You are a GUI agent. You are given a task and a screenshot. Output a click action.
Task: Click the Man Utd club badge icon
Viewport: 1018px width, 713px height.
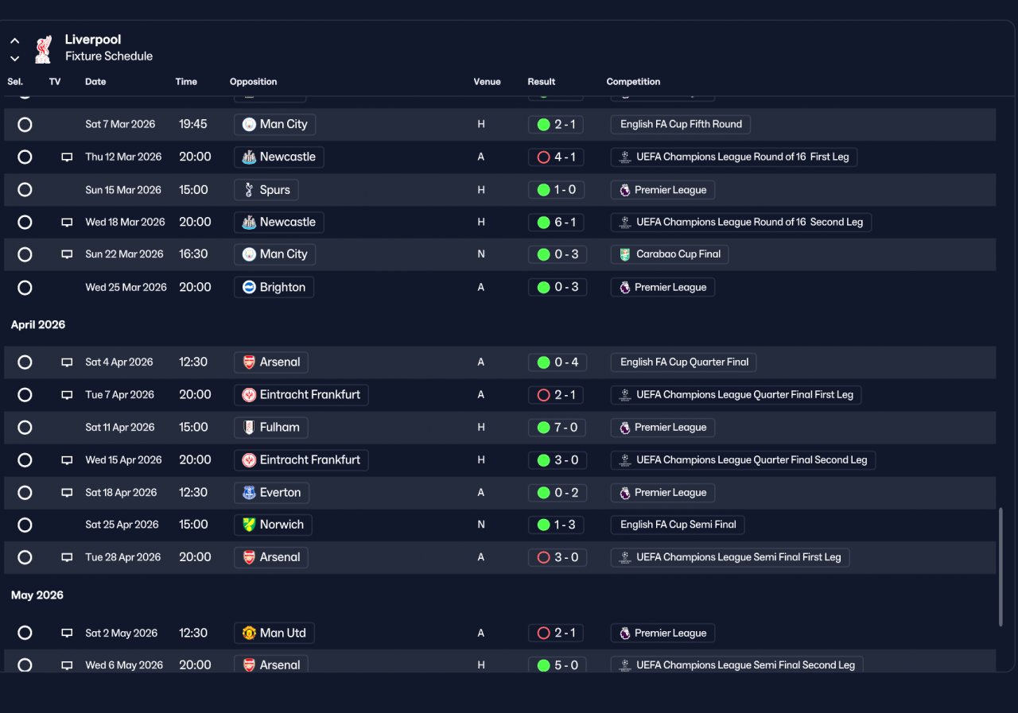point(250,634)
